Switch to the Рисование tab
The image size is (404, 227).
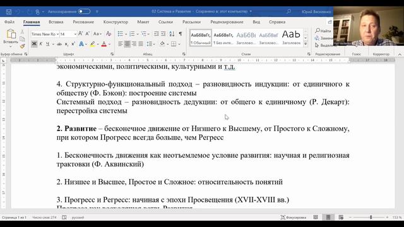pyautogui.click(x=83, y=22)
